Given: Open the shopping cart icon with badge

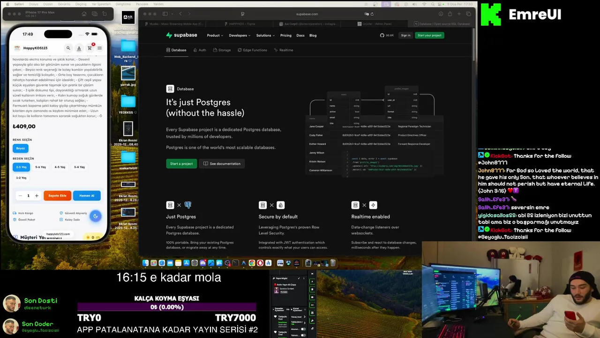Looking at the screenshot, I should click(x=90, y=48).
